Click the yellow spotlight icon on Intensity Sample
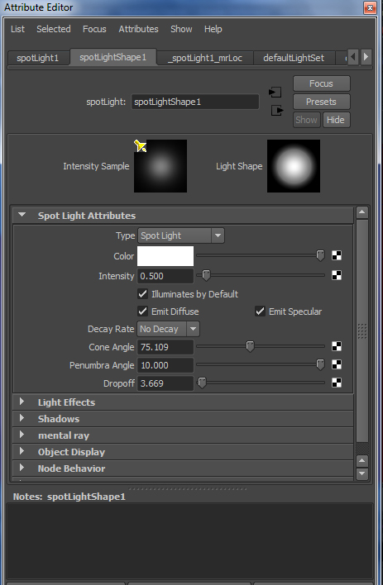The image size is (383, 585). pyautogui.click(x=140, y=146)
